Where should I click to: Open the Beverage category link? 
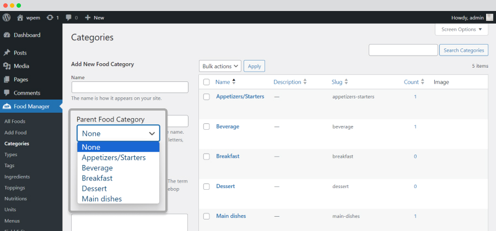coord(228,127)
